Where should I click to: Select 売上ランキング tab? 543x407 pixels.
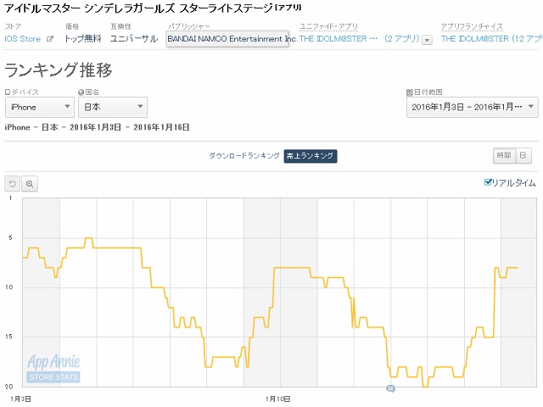click(311, 156)
